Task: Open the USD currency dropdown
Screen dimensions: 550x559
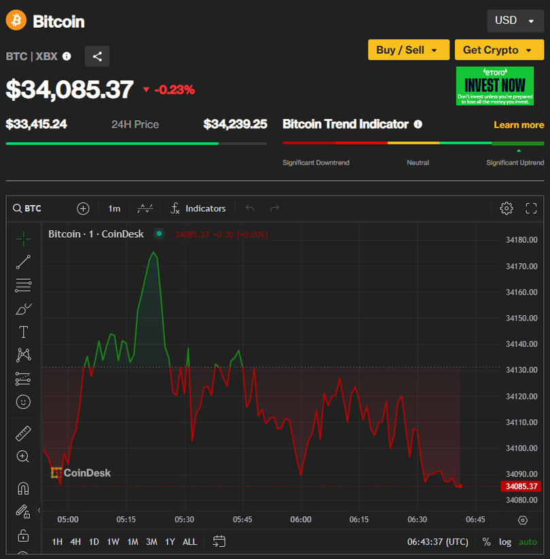Action: click(x=514, y=20)
